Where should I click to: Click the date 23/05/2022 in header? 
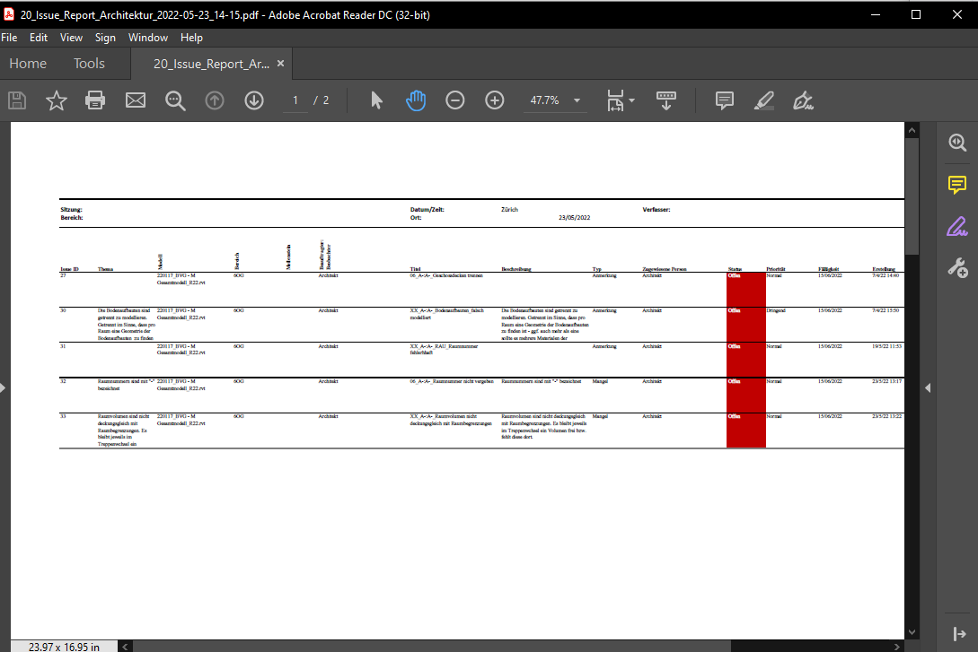click(x=574, y=218)
